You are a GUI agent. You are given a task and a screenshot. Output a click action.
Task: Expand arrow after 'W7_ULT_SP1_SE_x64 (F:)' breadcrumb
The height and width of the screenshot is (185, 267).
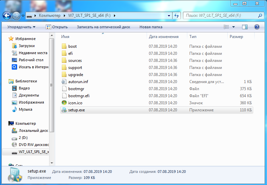point(114,16)
